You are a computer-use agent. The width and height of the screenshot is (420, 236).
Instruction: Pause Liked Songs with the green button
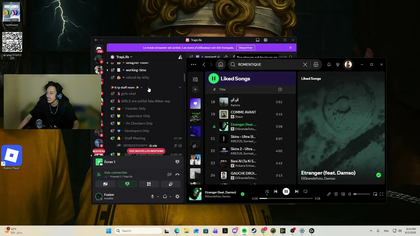(214, 79)
